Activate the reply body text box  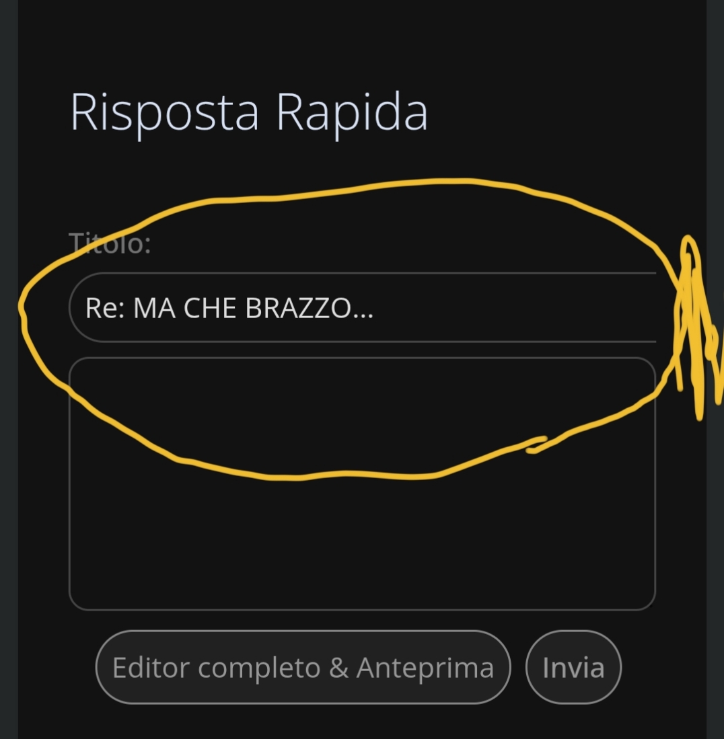[x=362, y=484]
